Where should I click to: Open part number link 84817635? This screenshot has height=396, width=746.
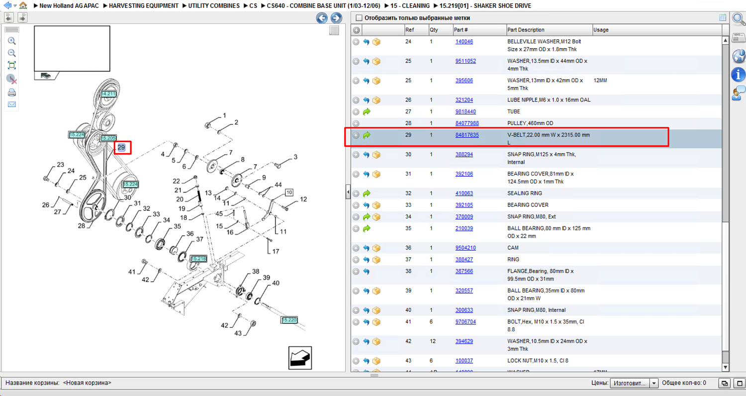[467, 135]
